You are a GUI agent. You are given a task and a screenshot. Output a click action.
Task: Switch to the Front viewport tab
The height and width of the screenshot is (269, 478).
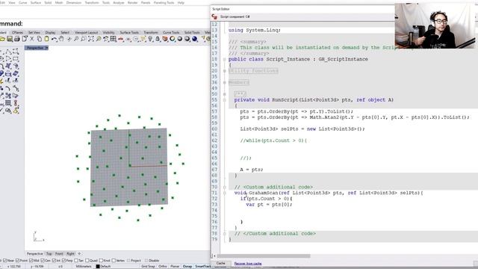[59, 254]
